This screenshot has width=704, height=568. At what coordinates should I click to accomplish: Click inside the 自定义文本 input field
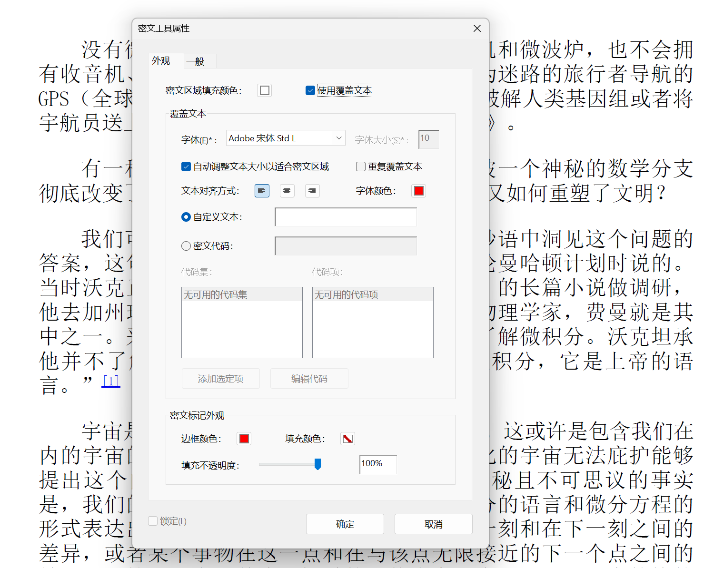tap(345, 216)
